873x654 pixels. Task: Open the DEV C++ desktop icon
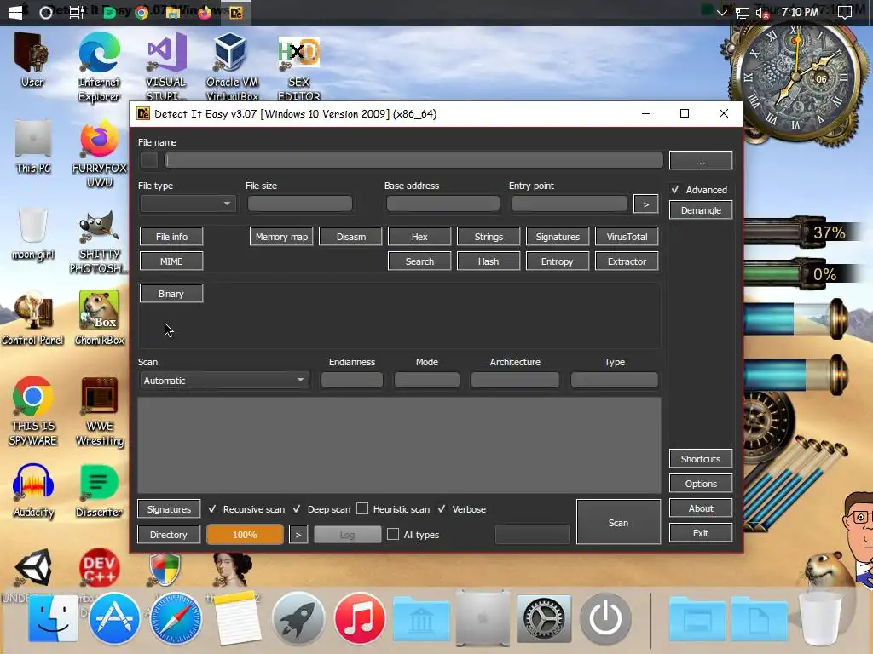coord(99,567)
